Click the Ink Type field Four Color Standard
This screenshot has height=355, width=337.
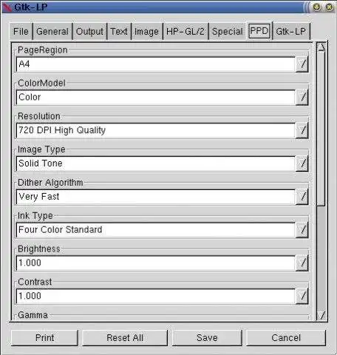click(155, 230)
